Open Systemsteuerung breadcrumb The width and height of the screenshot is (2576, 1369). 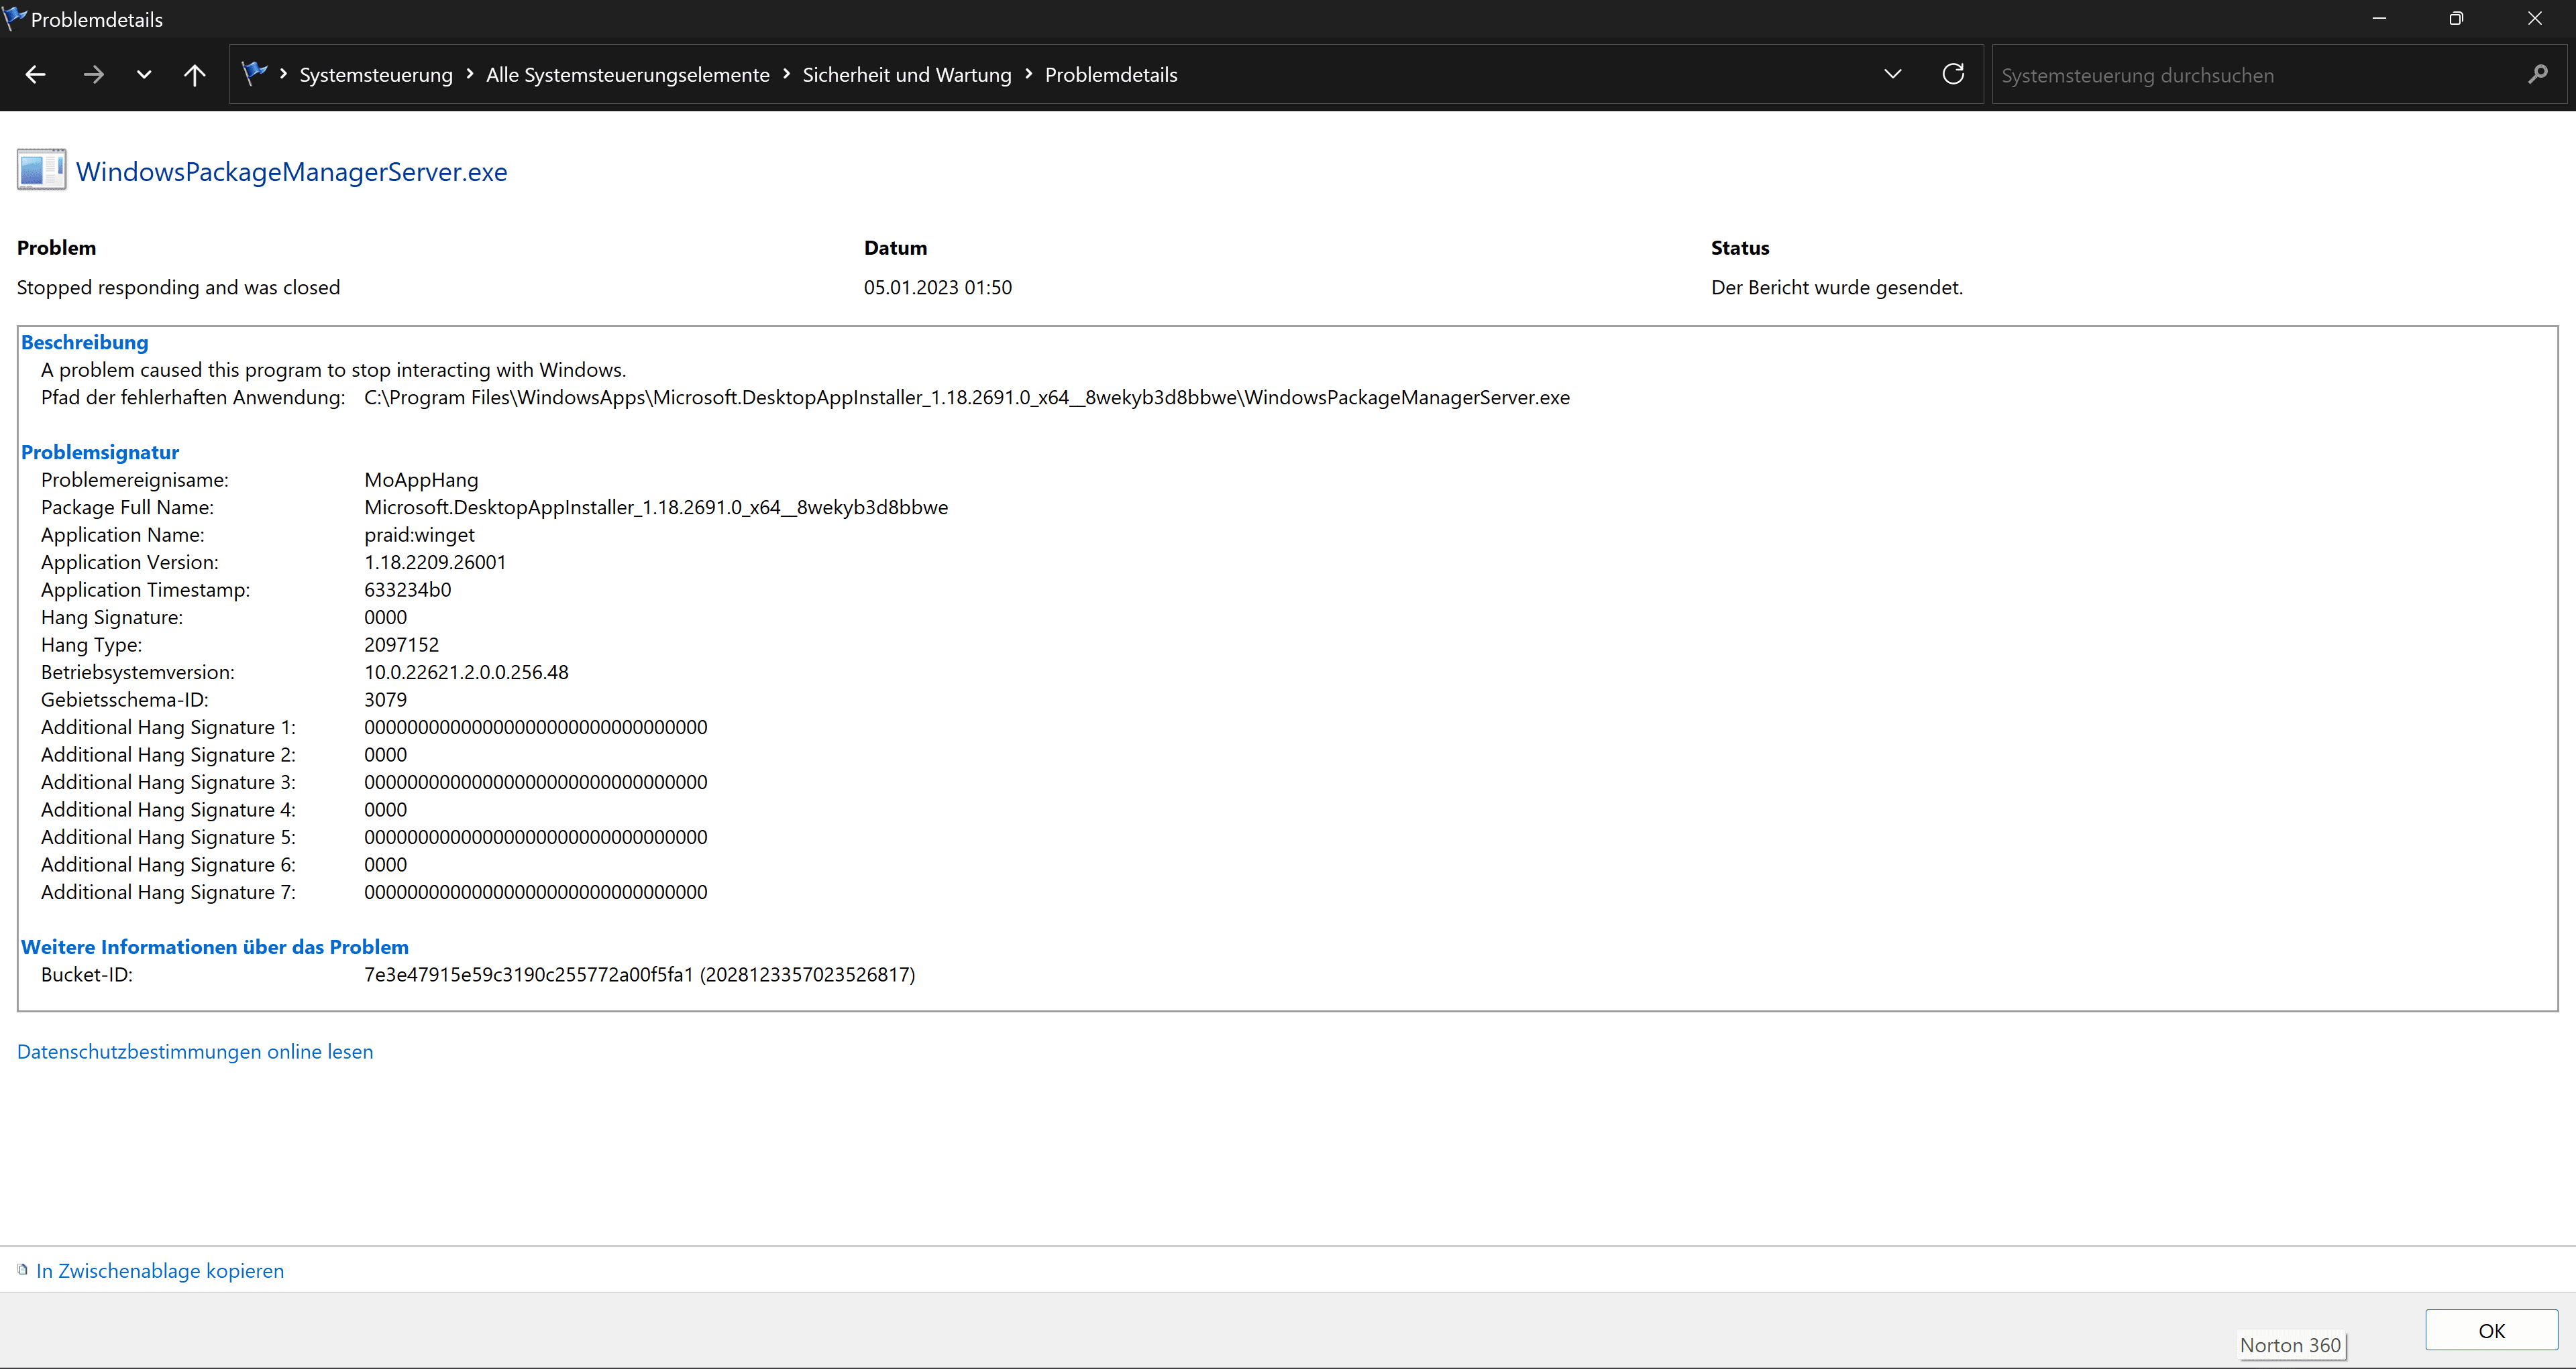point(376,75)
